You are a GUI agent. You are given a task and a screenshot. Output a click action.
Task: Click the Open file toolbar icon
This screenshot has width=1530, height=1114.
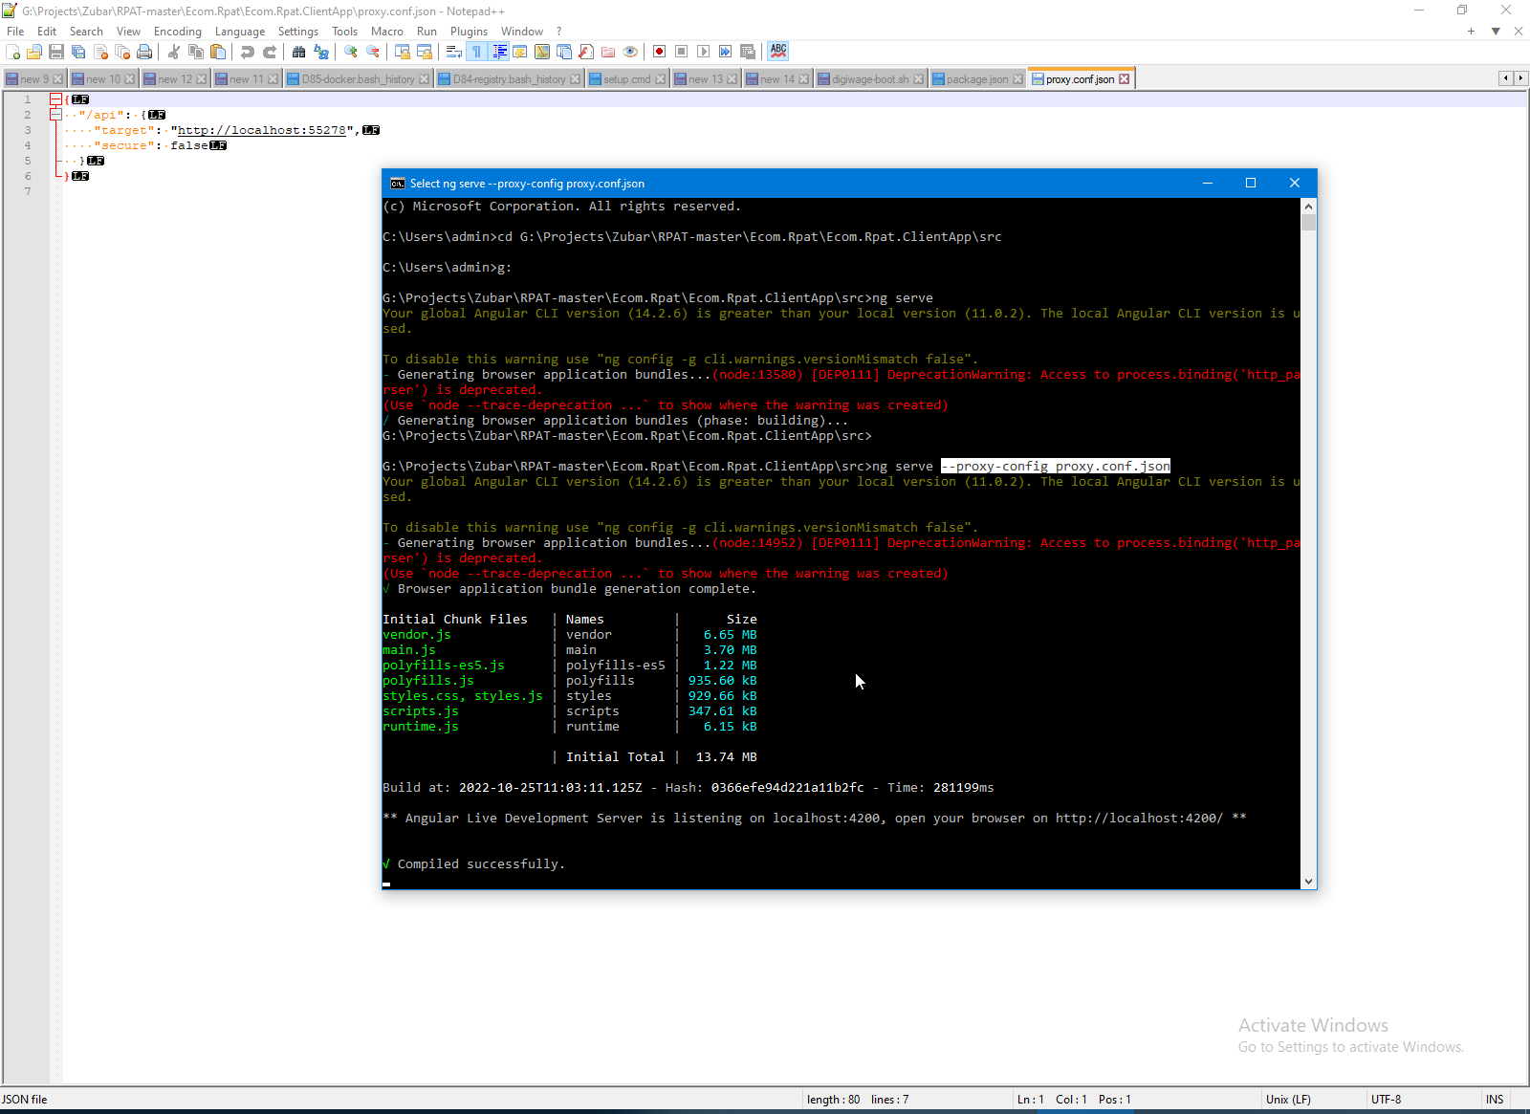(34, 52)
